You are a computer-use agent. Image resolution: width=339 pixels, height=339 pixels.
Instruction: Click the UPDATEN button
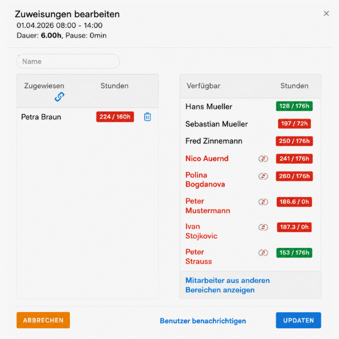(x=298, y=320)
